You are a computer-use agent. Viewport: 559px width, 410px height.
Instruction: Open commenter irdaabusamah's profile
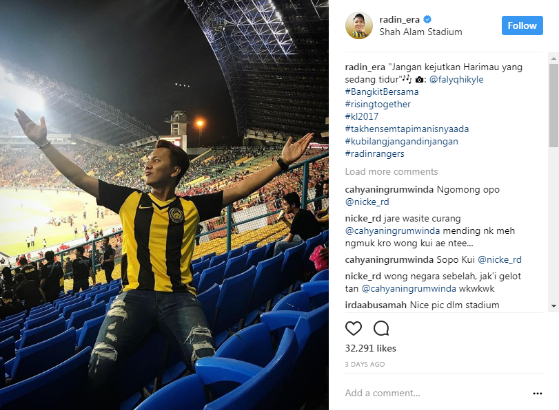click(x=376, y=305)
